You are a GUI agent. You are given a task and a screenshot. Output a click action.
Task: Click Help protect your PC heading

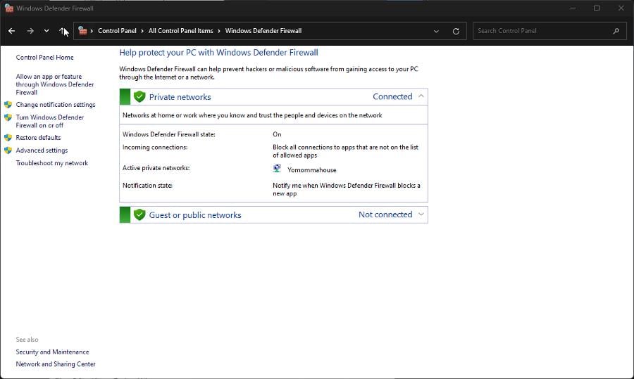219,53
